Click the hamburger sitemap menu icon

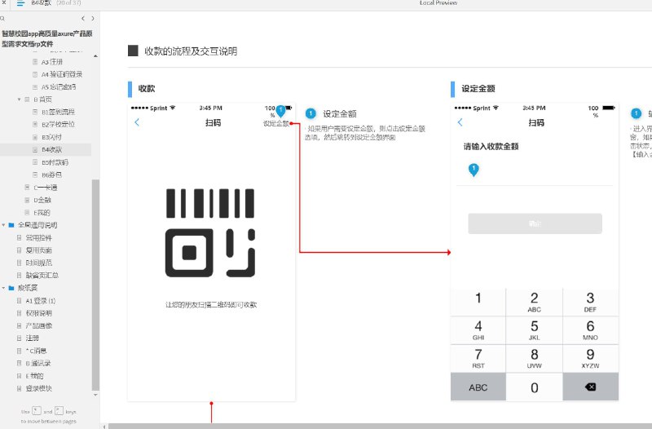coord(20,3)
